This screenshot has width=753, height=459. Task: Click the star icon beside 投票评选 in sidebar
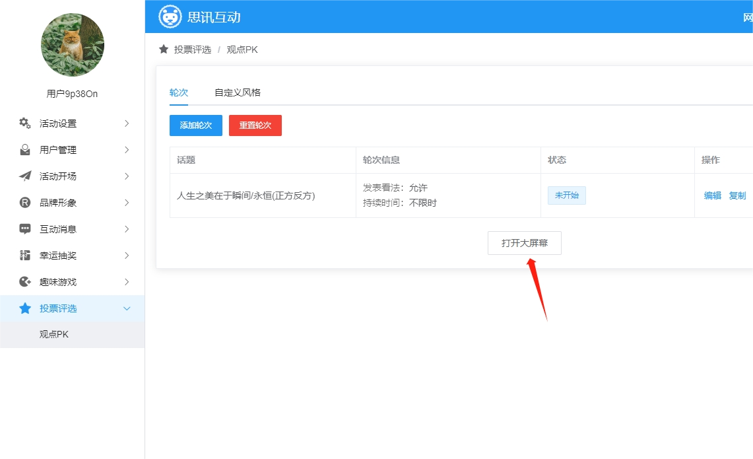(25, 308)
